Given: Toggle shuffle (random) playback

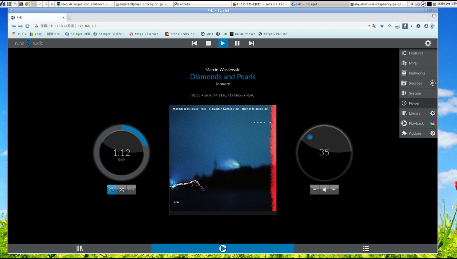Looking at the screenshot, I should pos(121,189).
